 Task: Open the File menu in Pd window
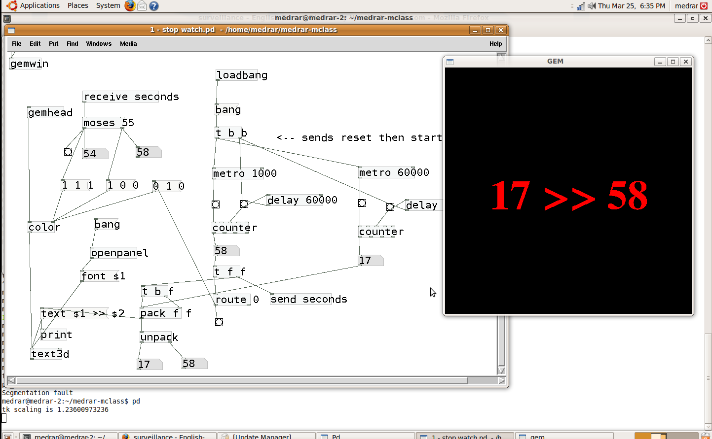pos(16,44)
